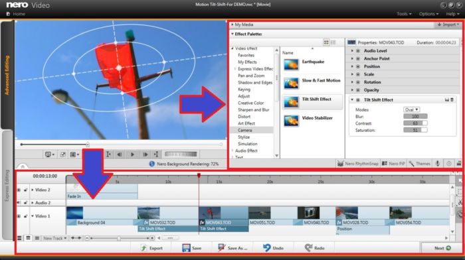The height and width of the screenshot is (260, 465).
Task: Open the Options menu
Action: tap(428, 14)
